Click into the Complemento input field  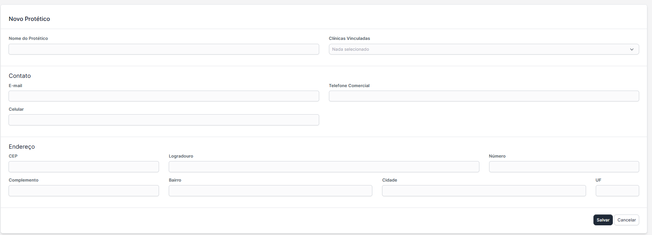[84, 191]
